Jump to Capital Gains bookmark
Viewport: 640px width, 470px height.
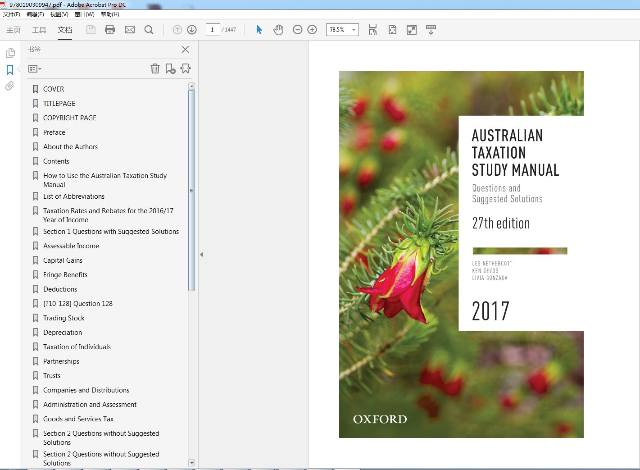(x=63, y=260)
